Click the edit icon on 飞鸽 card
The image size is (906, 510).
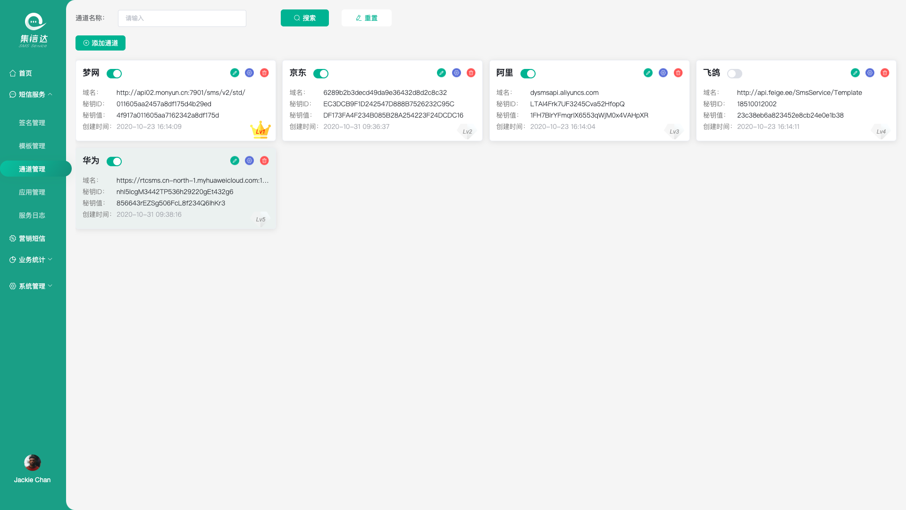[x=855, y=73]
